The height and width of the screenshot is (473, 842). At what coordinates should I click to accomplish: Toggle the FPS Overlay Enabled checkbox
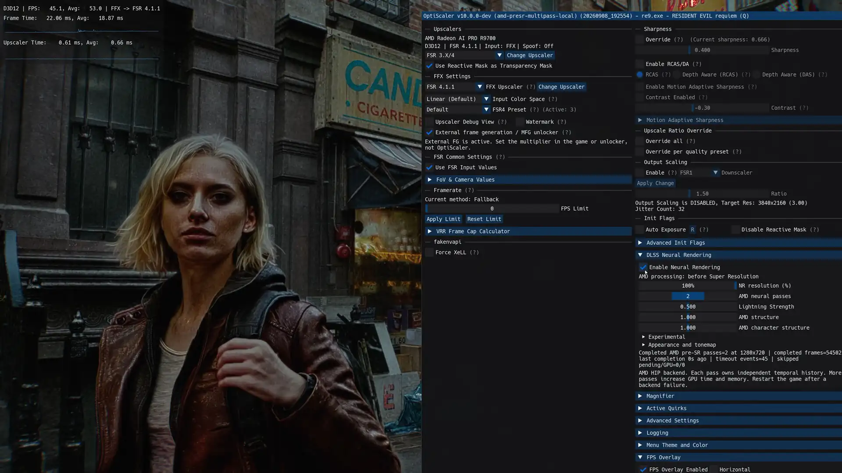click(x=643, y=469)
